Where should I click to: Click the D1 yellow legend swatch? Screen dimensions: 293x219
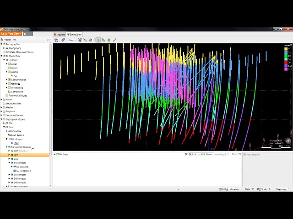(x=286, y=49)
